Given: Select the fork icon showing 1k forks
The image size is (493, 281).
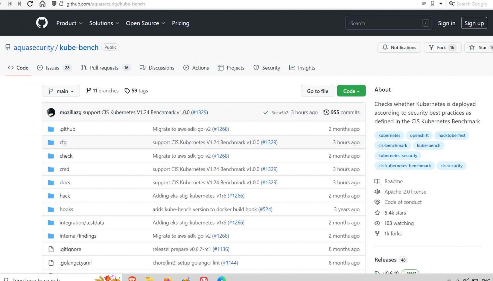Looking at the screenshot, I should point(377,234).
